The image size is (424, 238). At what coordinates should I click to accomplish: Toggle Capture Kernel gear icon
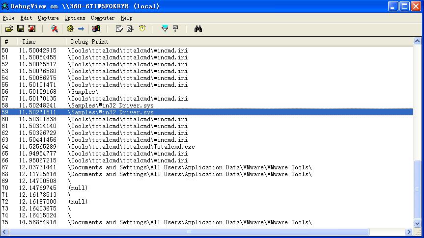coord(70,28)
